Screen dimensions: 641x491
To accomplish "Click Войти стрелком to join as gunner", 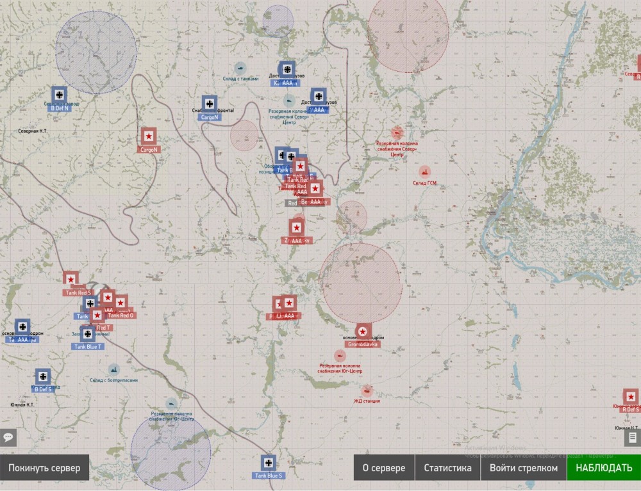I will [x=524, y=468].
